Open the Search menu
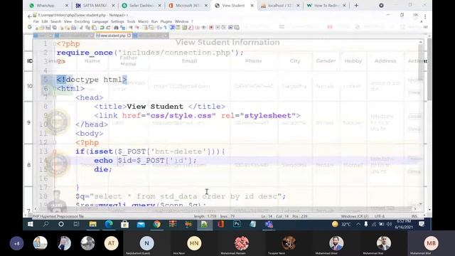The height and width of the screenshot is (256, 455). click(55, 21)
